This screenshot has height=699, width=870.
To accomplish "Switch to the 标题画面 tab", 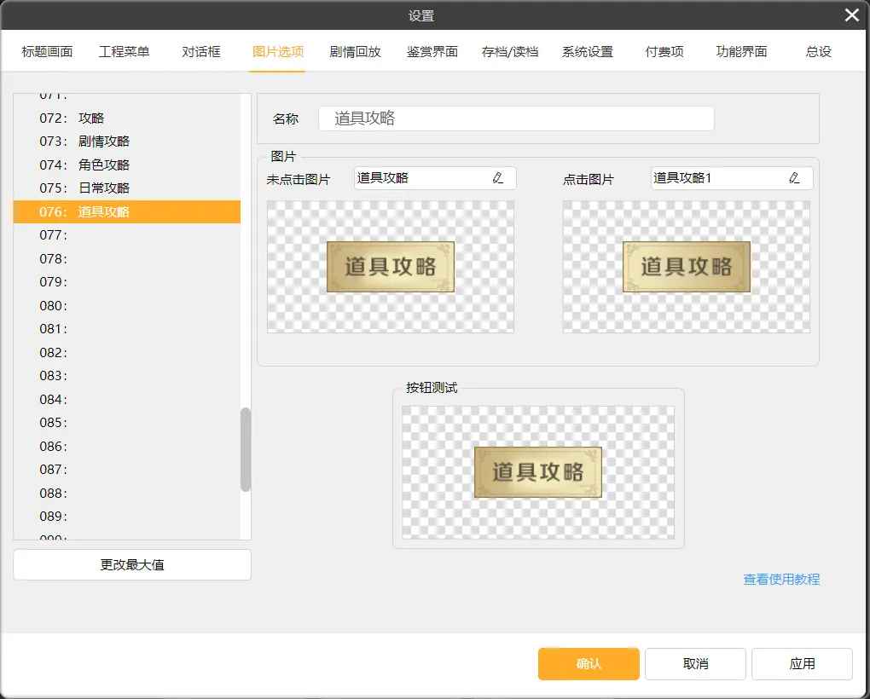I will click(47, 51).
